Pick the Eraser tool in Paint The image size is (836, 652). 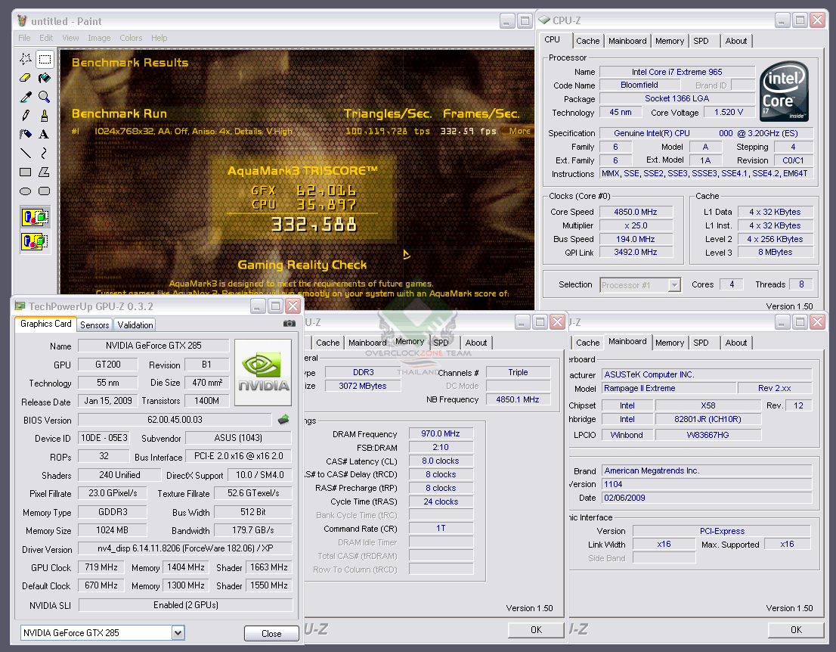[26, 78]
